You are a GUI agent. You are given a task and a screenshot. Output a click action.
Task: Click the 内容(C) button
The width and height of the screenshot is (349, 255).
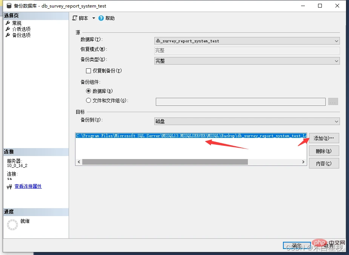[324, 163]
